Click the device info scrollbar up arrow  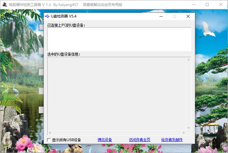188,60
